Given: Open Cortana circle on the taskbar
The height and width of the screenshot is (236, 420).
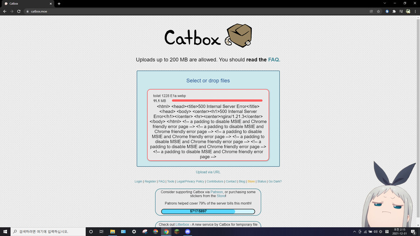Looking at the screenshot, I should click(x=91, y=231).
